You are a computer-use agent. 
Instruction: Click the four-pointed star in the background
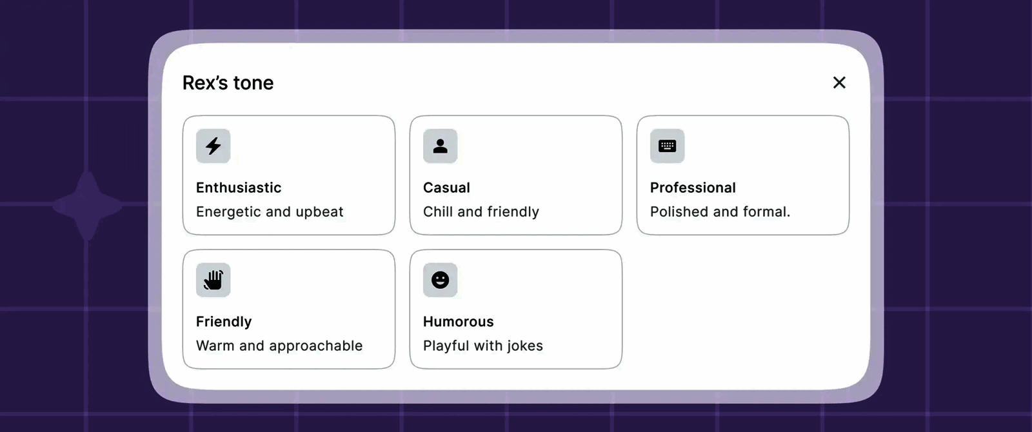[87, 206]
